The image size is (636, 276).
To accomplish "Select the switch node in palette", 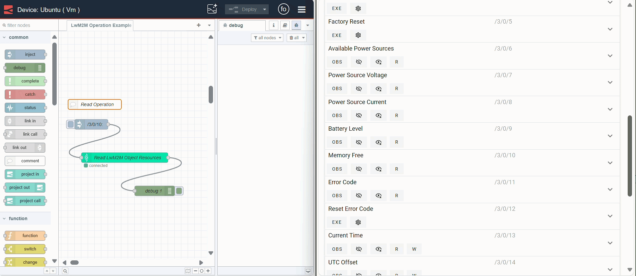I will coord(25,249).
